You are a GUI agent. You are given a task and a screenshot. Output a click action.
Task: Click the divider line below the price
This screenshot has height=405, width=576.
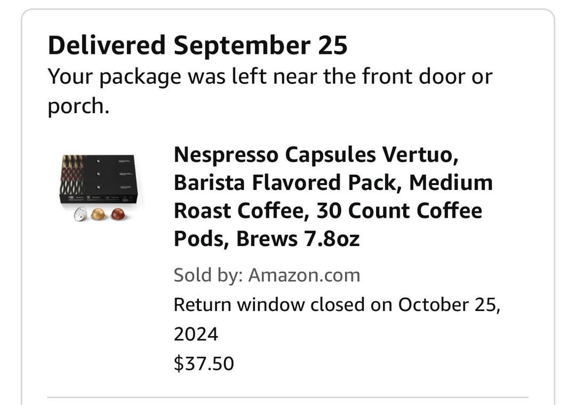pyautogui.click(x=288, y=397)
